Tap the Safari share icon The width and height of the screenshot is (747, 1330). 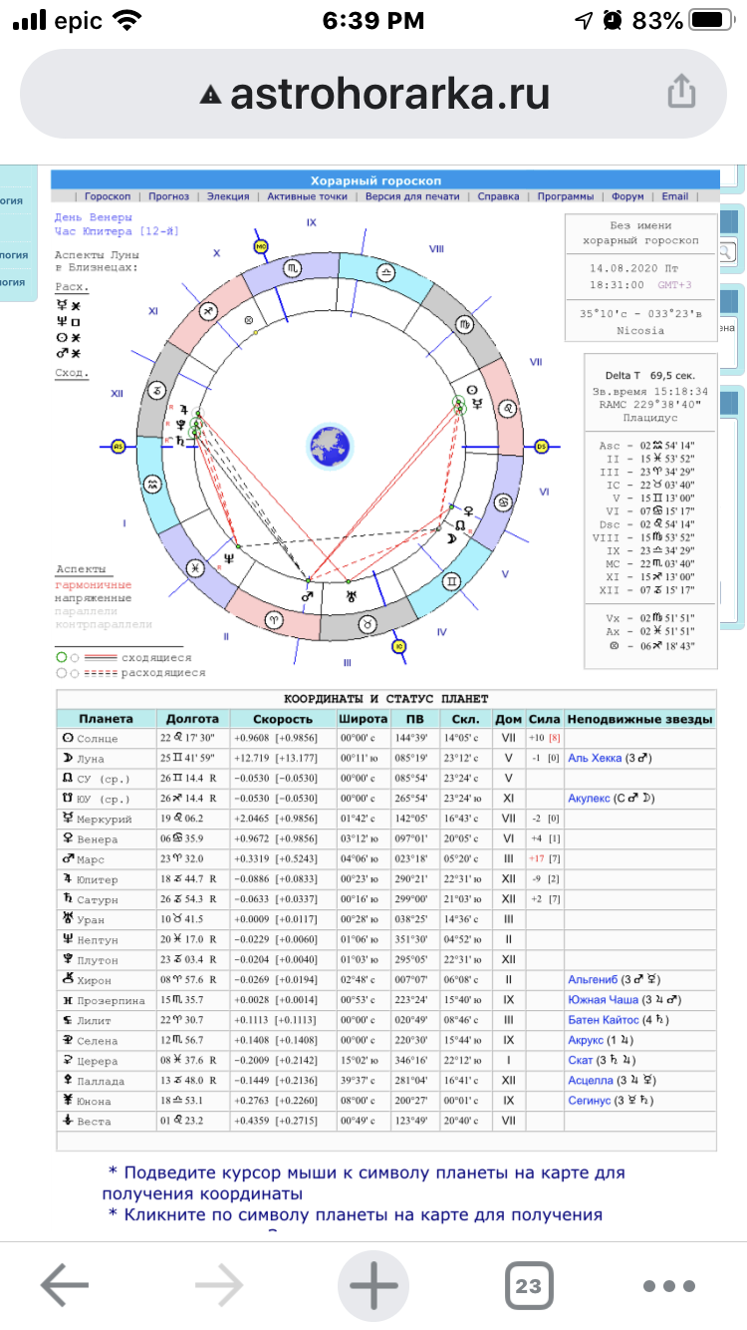[681, 93]
